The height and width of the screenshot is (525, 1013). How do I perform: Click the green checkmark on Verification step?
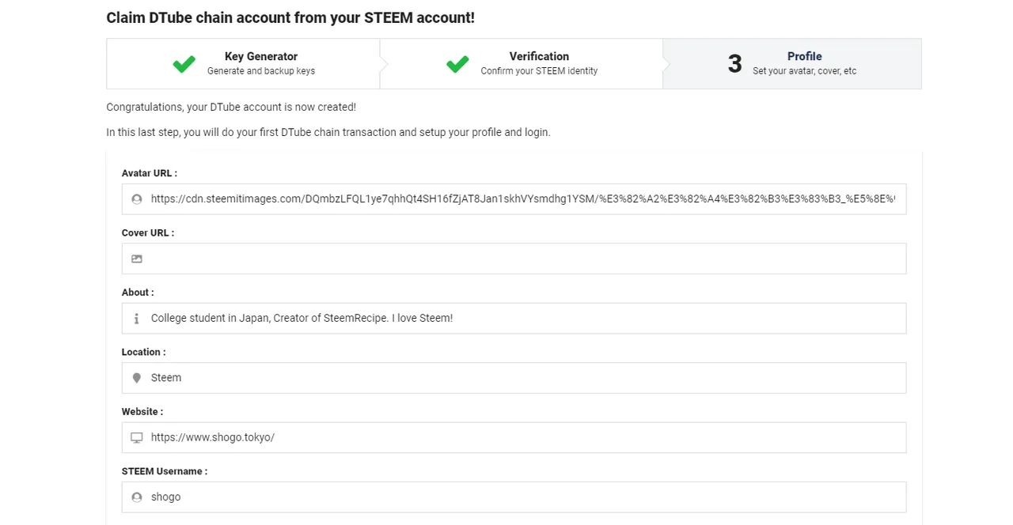[x=457, y=64]
